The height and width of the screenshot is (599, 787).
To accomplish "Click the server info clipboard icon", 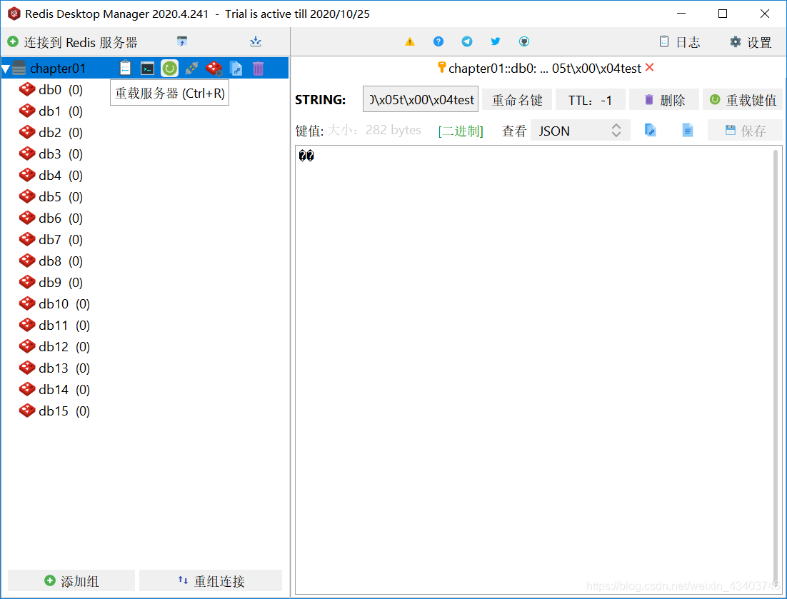I will [x=125, y=68].
